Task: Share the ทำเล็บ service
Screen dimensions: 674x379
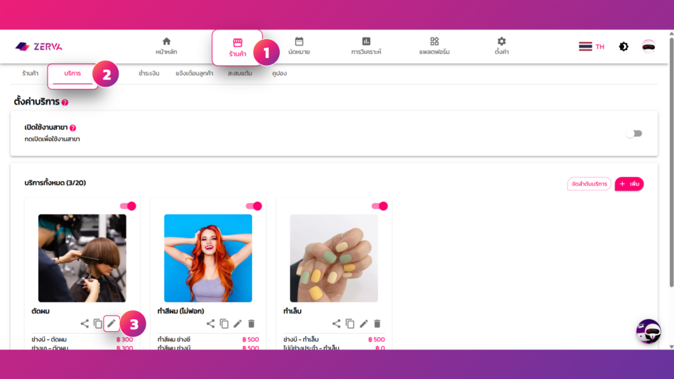Action: [x=336, y=324]
